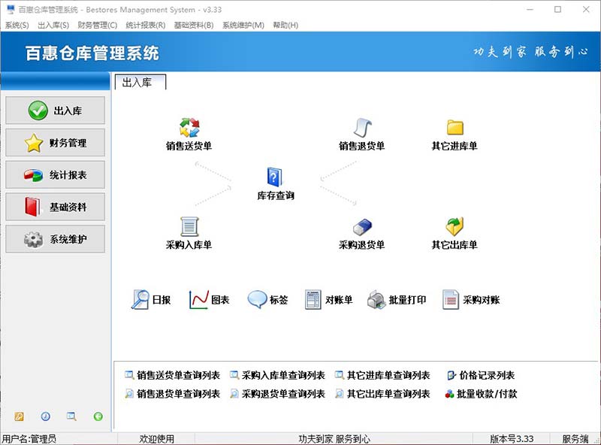Click the 采购退货单 label text
This screenshot has height=445, width=601.
(362, 245)
